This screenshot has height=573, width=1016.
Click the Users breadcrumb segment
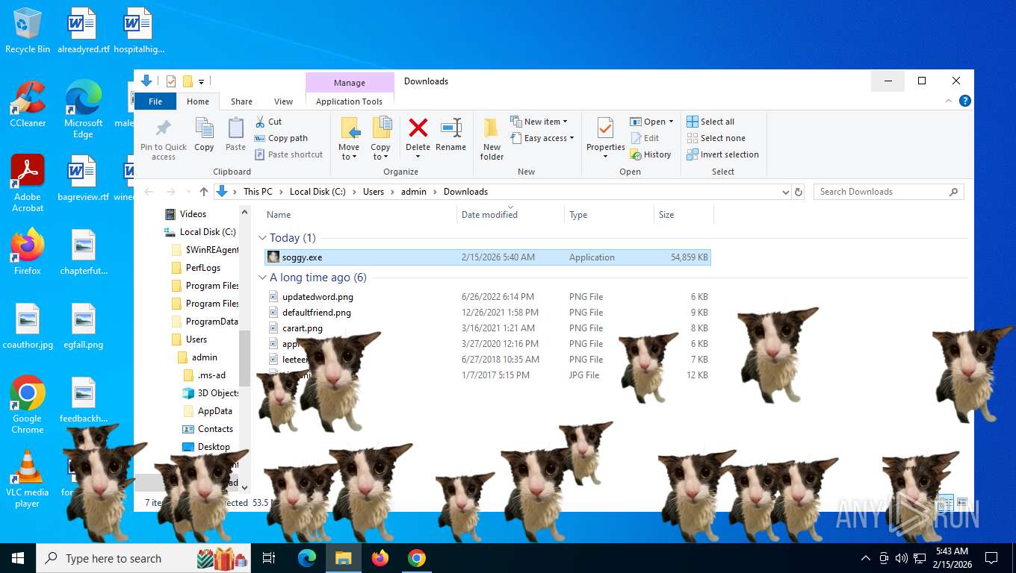[374, 192]
